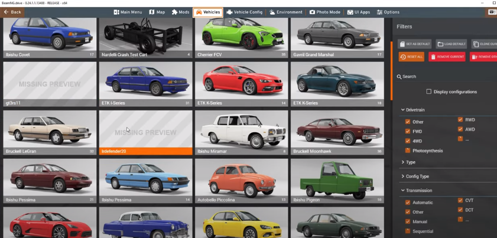Select the ETK I-Series vehicle
The height and width of the screenshot is (238, 497).
146,84
